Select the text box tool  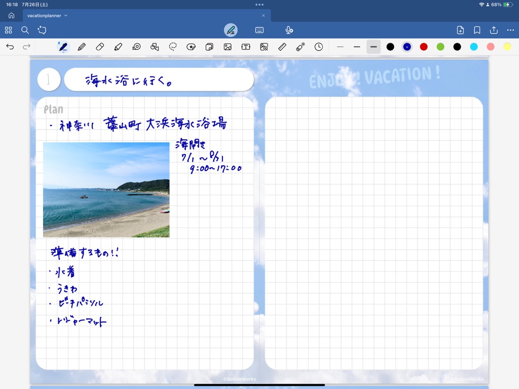(x=246, y=47)
